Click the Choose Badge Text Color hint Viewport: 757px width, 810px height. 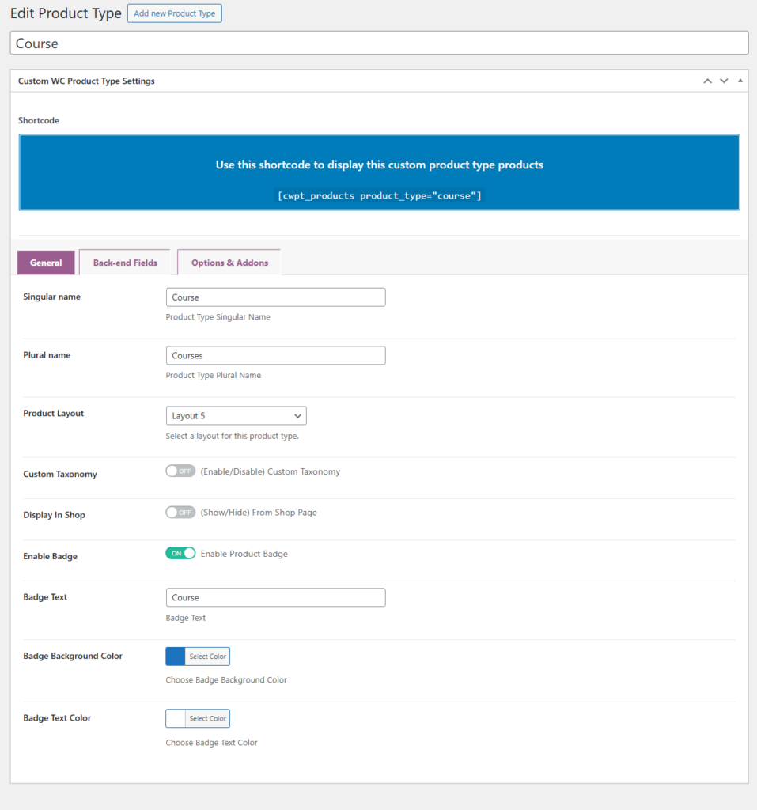(x=211, y=743)
